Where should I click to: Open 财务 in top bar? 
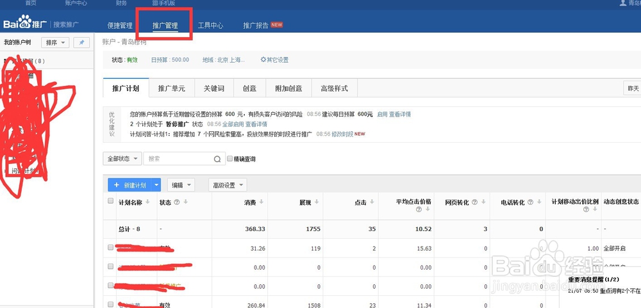(x=121, y=3)
